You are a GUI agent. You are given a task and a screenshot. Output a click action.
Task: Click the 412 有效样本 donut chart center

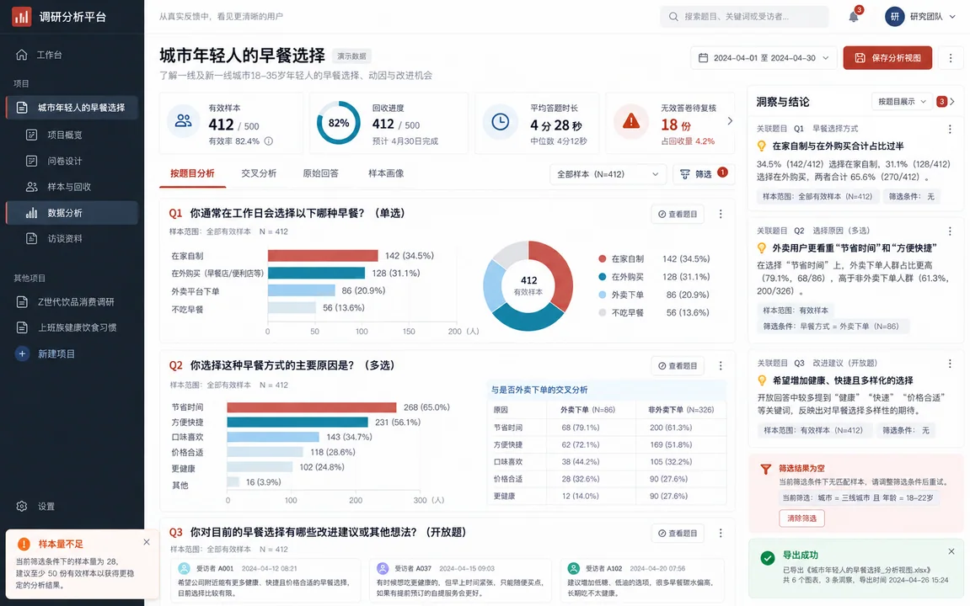point(528,284)
